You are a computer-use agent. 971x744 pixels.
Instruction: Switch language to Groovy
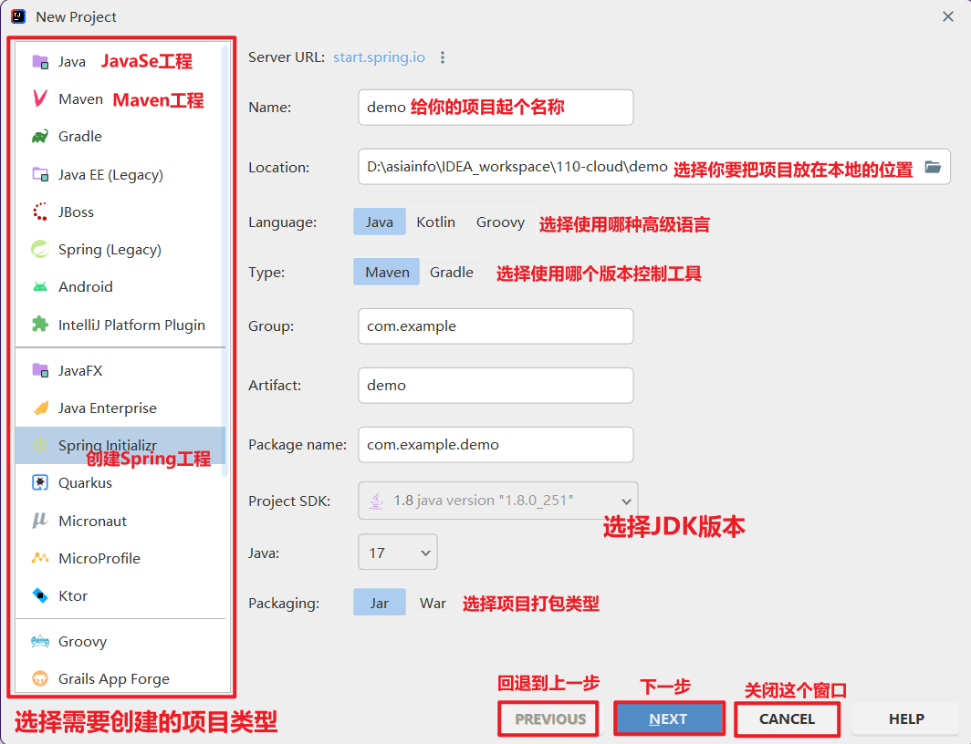coord(500,222)
